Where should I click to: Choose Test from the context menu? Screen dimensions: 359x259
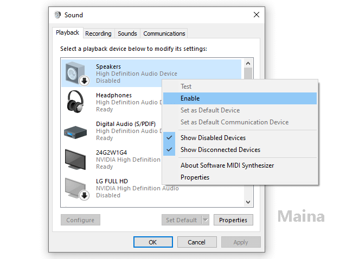(x=240, y=87)
